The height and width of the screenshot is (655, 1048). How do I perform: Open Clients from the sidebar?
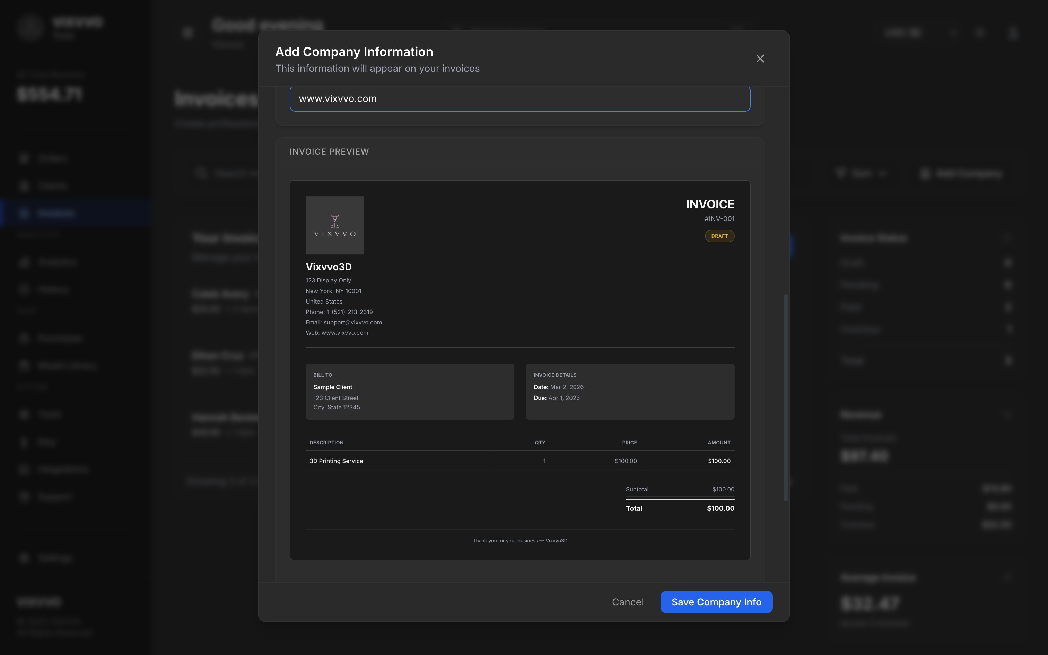[53, 185]
